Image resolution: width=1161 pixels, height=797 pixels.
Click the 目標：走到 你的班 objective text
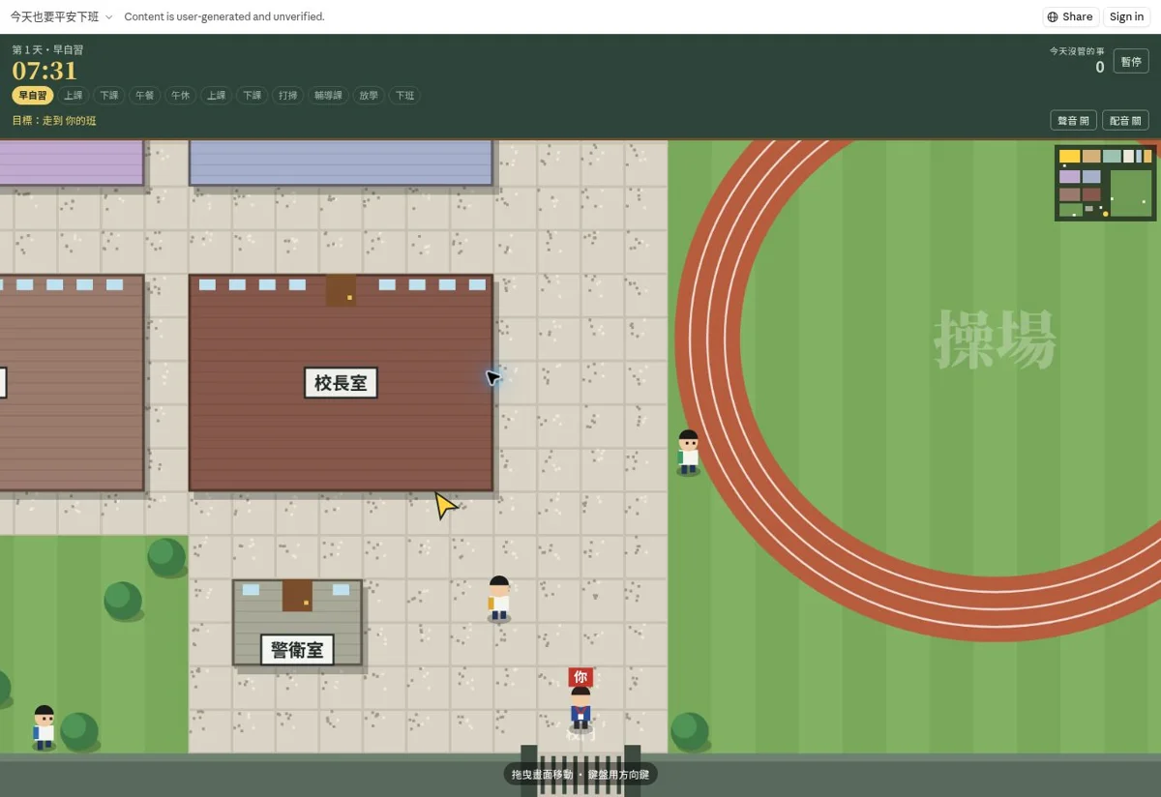[x=54, y=121]
